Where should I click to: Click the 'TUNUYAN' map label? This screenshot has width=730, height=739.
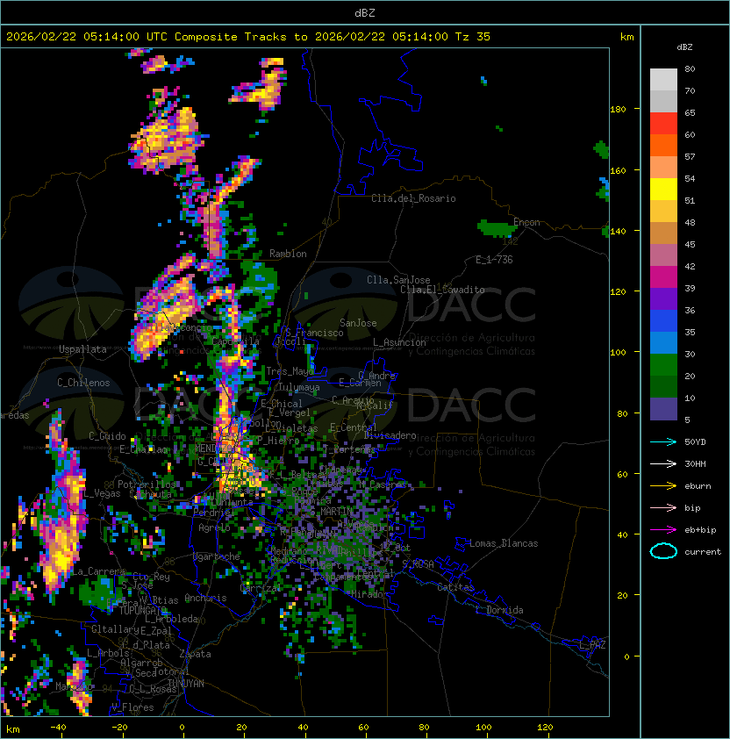(186, 684)
